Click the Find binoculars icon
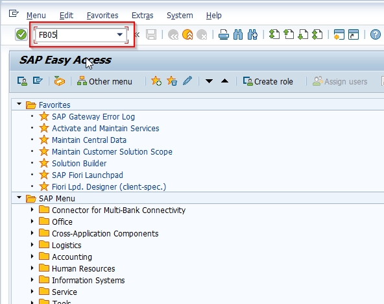Viewport: 384px width, 304px height. pyautogui.click(x=238, y=34)
